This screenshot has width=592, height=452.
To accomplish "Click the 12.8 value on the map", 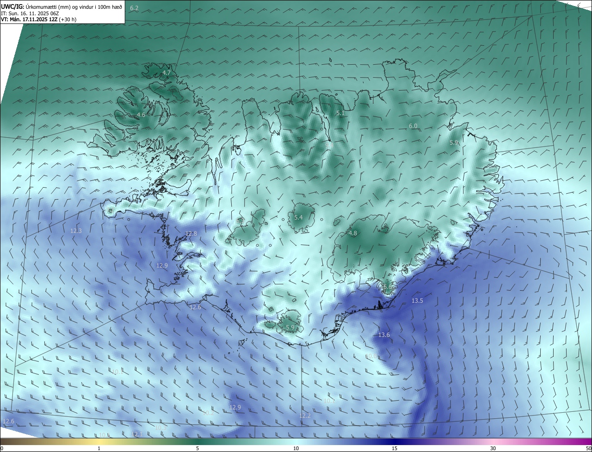I will (191, 233).
